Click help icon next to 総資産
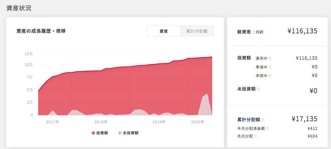 (x=254, y=32)
